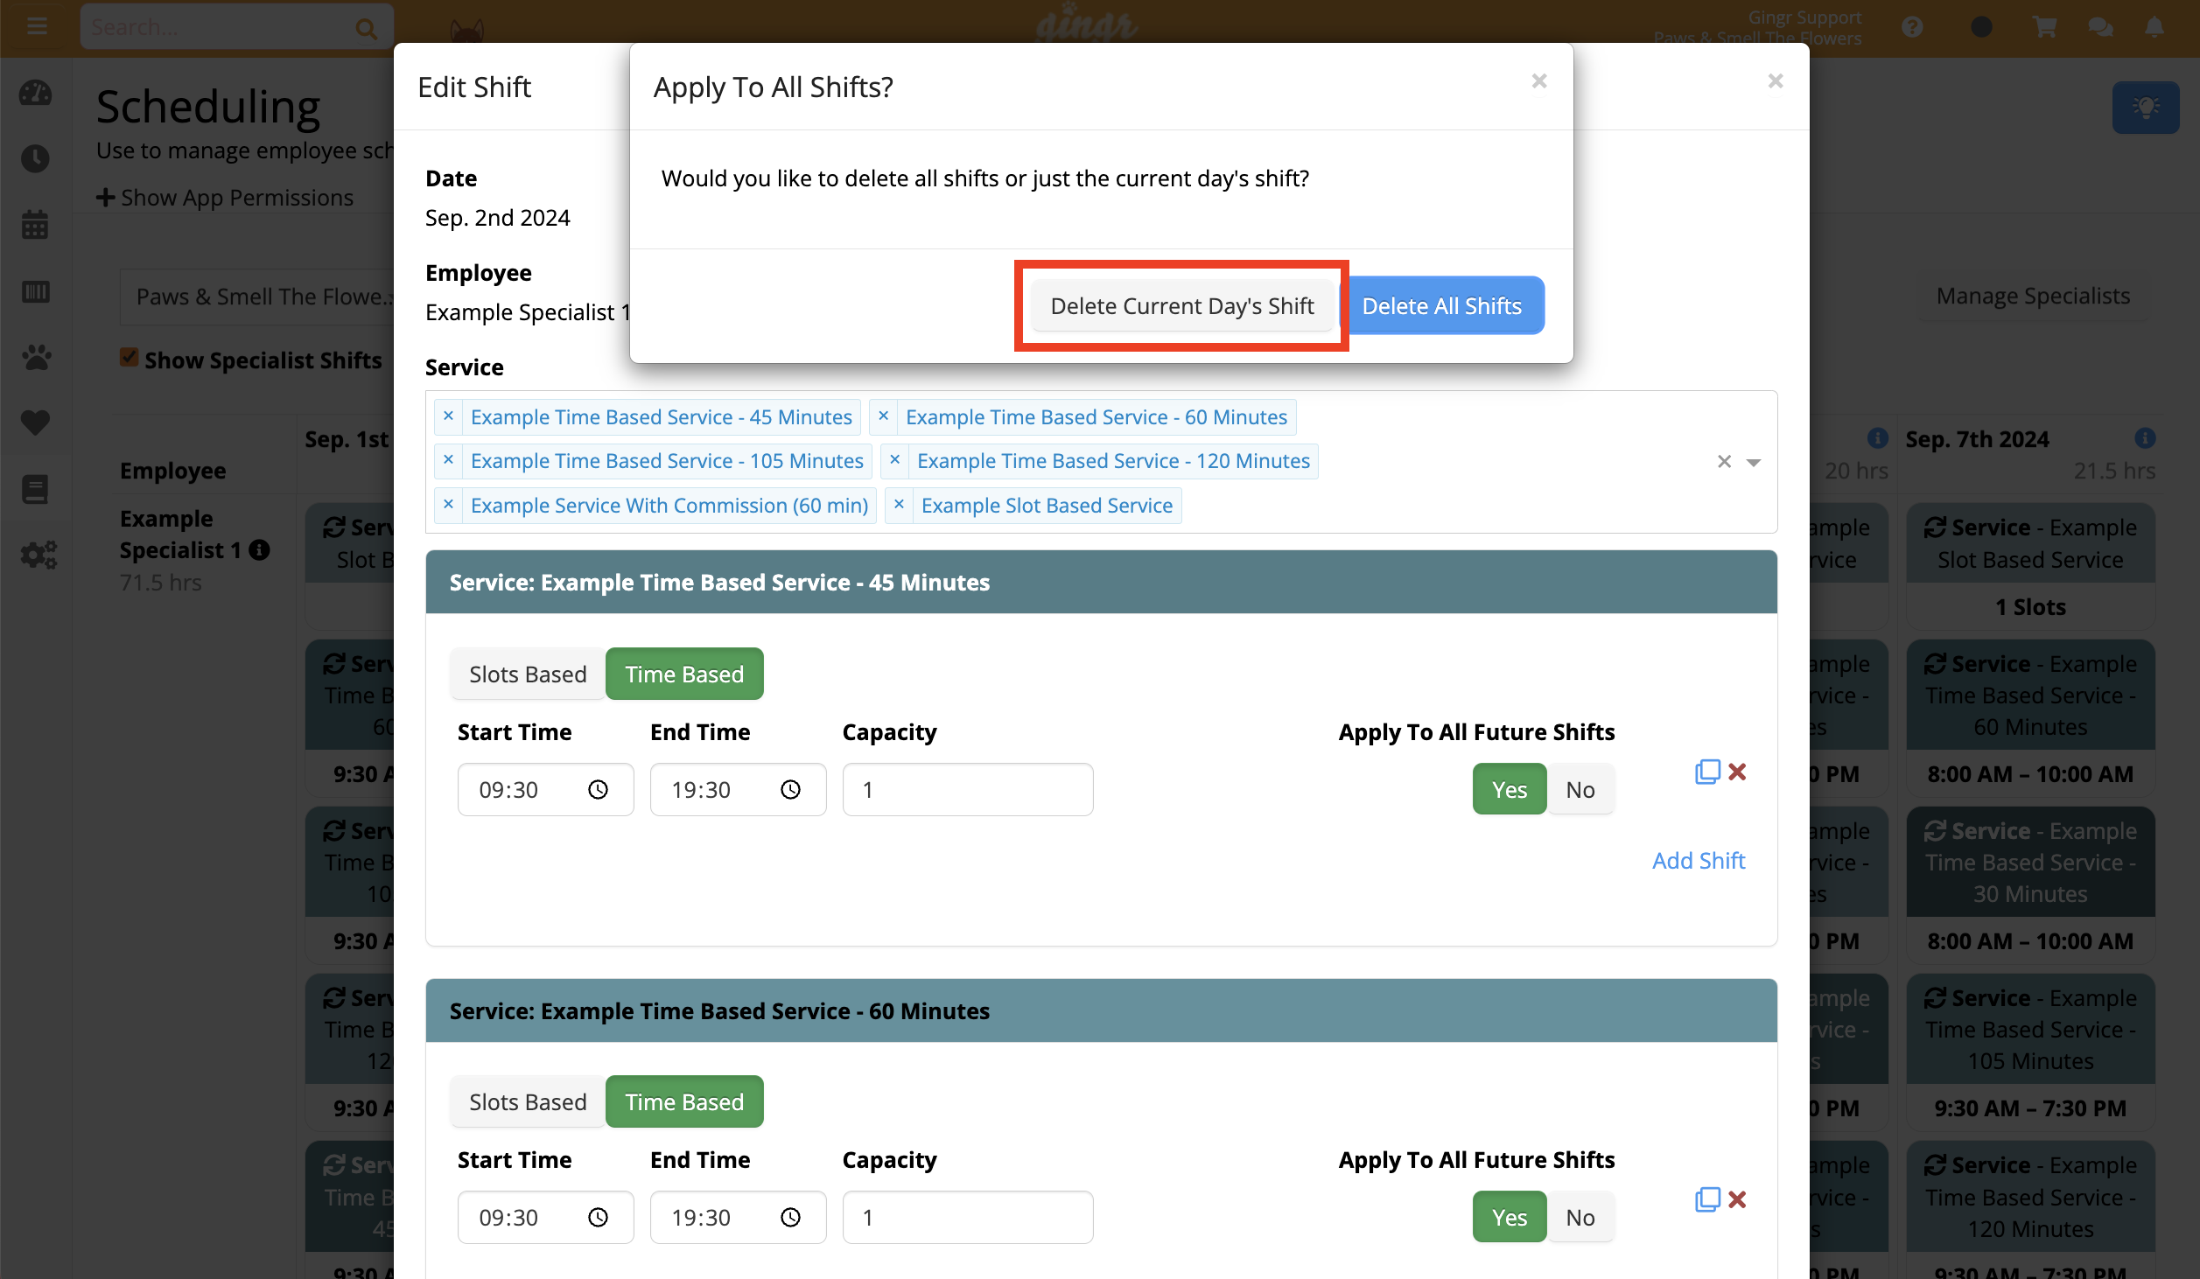Open time picker for 60 Minutes Start Time
Image resolution: width=2200 pixels, height=1279 pixels.
click(598, 1217)
